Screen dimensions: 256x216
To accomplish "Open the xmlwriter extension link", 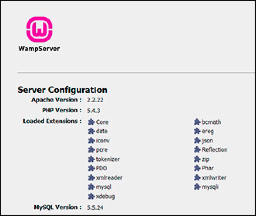I will click(214, 178).
